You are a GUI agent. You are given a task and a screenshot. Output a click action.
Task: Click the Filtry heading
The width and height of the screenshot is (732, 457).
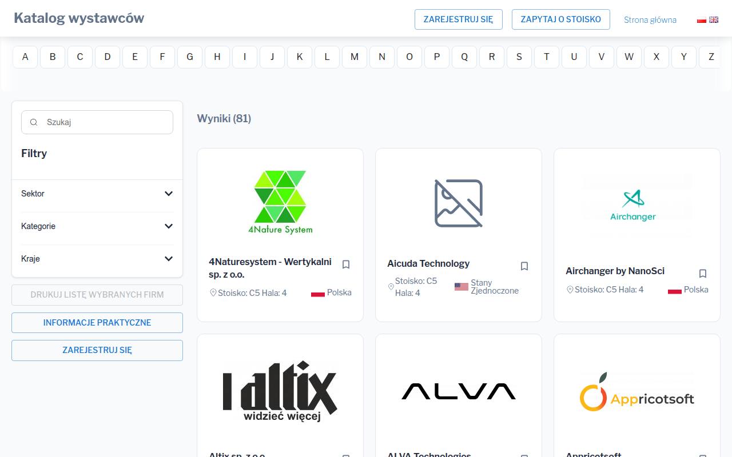(x=34, y=153)
